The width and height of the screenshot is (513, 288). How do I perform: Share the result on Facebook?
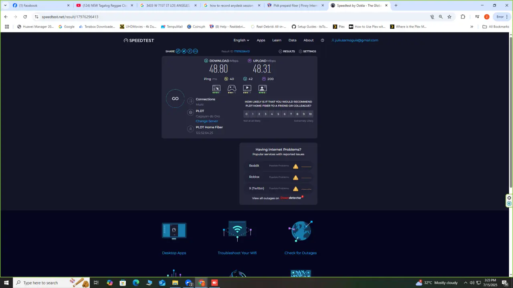(190, 51)
